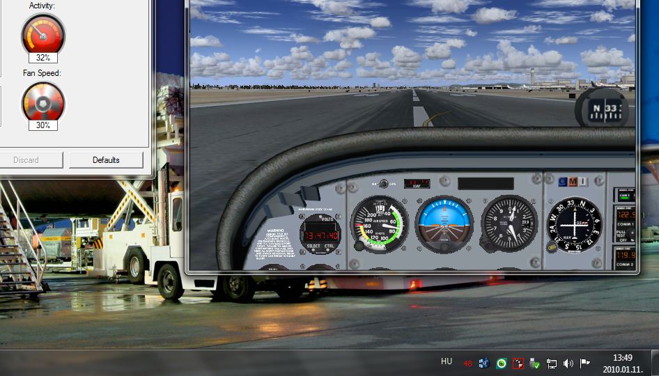The image size is (659, 376).
Task: Click the Fan Speed gauge dial
Action: (x=43, y=102)
